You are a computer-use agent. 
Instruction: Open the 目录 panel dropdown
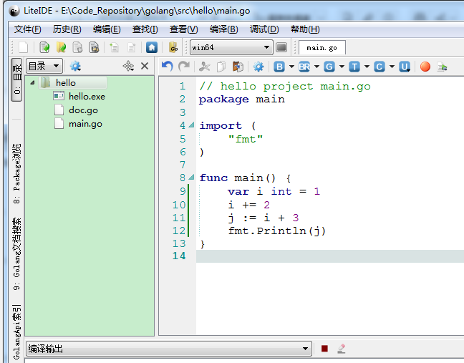(44, 66)
